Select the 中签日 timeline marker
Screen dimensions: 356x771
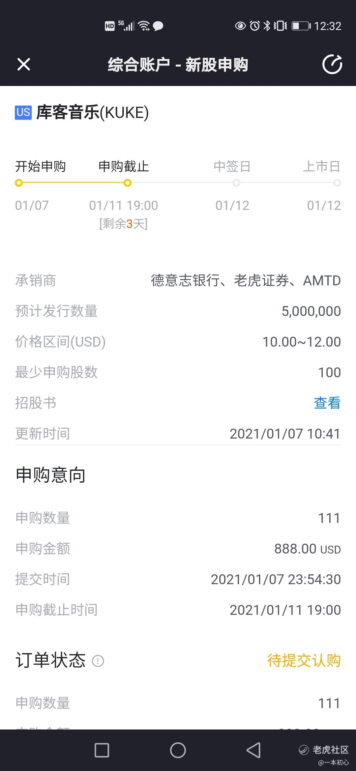(x=236, y=183)
